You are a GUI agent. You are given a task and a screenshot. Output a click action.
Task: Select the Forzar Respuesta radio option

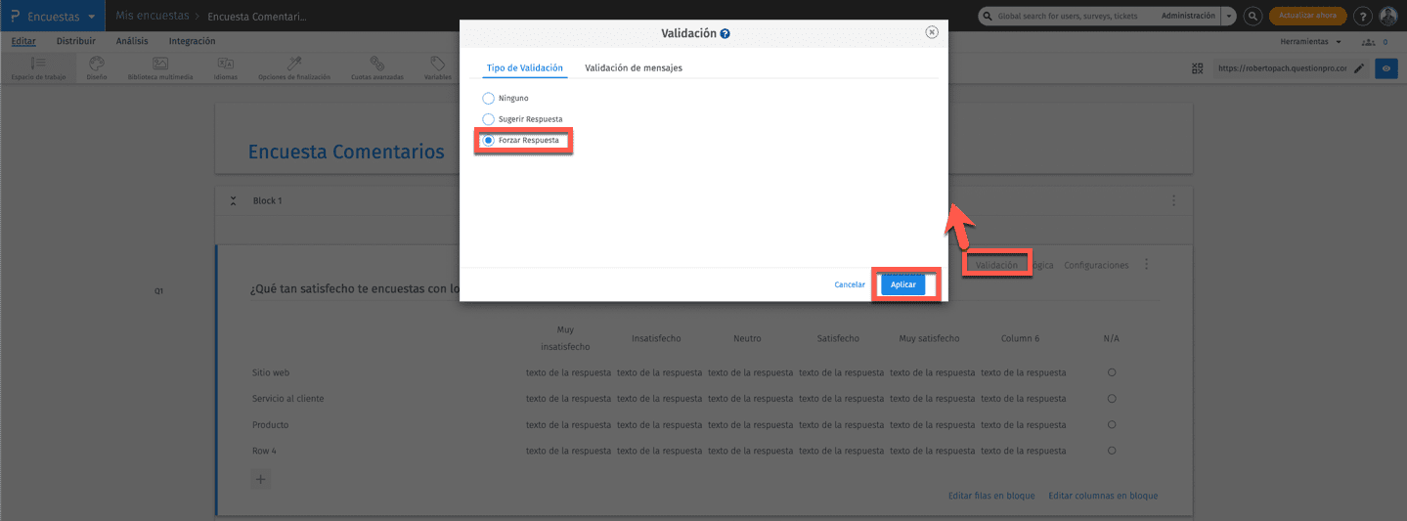[x=489, y=140]
